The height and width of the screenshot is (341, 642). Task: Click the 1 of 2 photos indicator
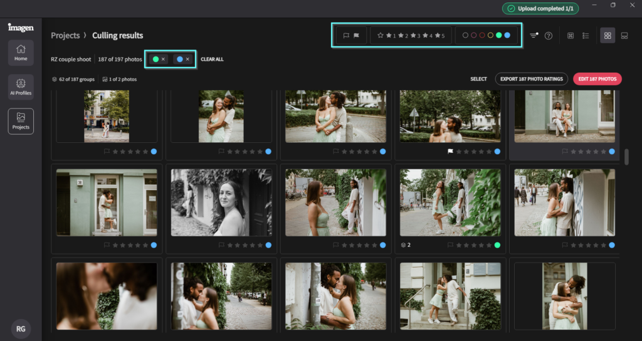(120, 80)
